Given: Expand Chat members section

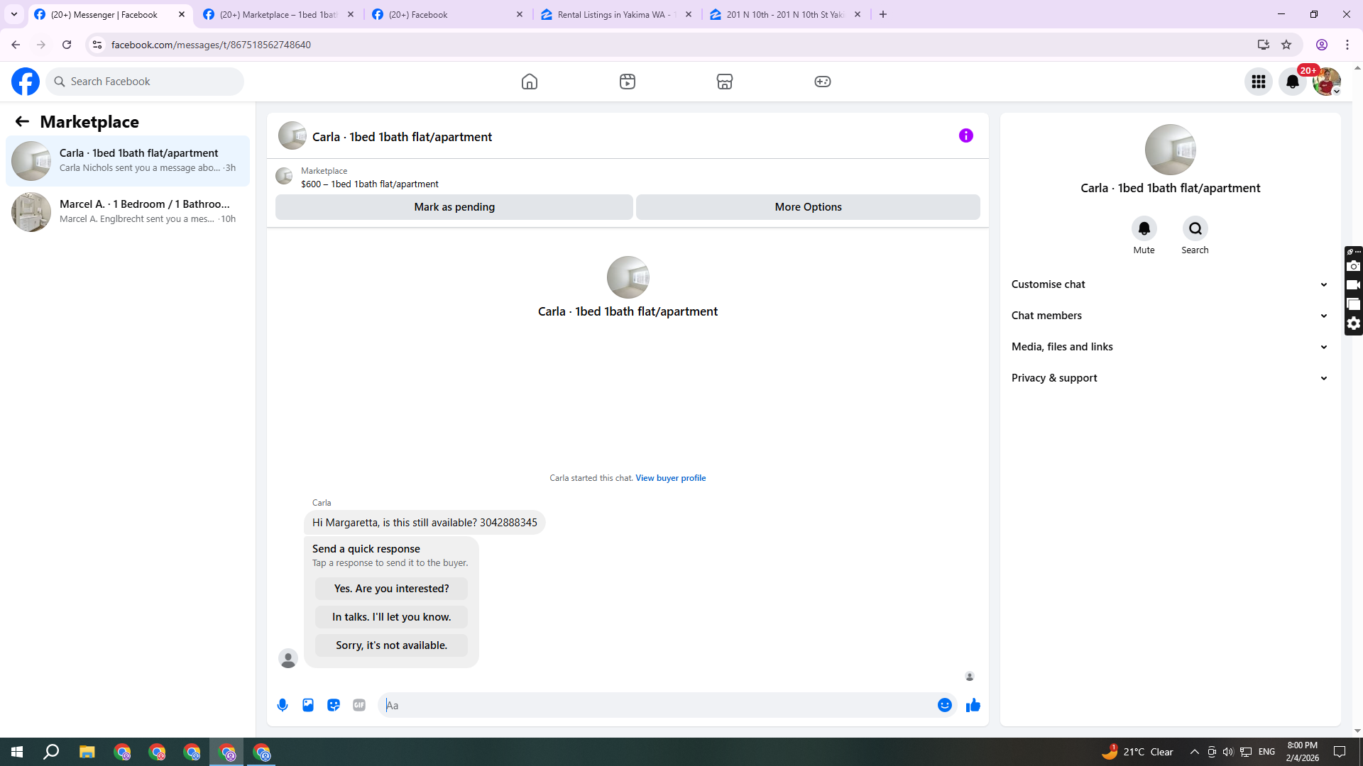Looking at the screenshot, I should pyautogui.click(x=1170, y=316).
